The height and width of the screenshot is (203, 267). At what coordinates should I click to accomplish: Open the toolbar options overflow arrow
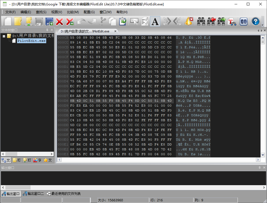[x=263, y=25]
